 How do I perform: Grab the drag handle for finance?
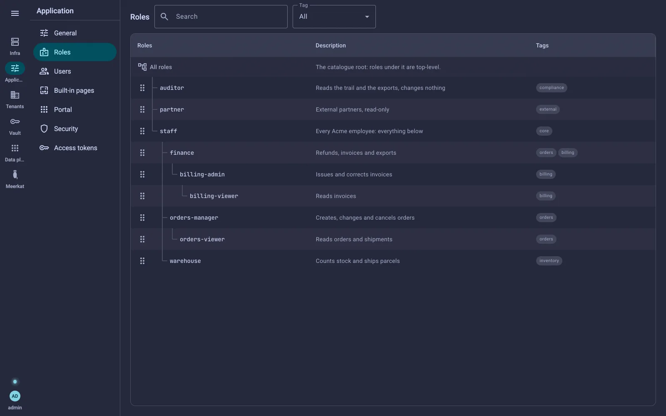pyautogui.click(x=142, y=153)
